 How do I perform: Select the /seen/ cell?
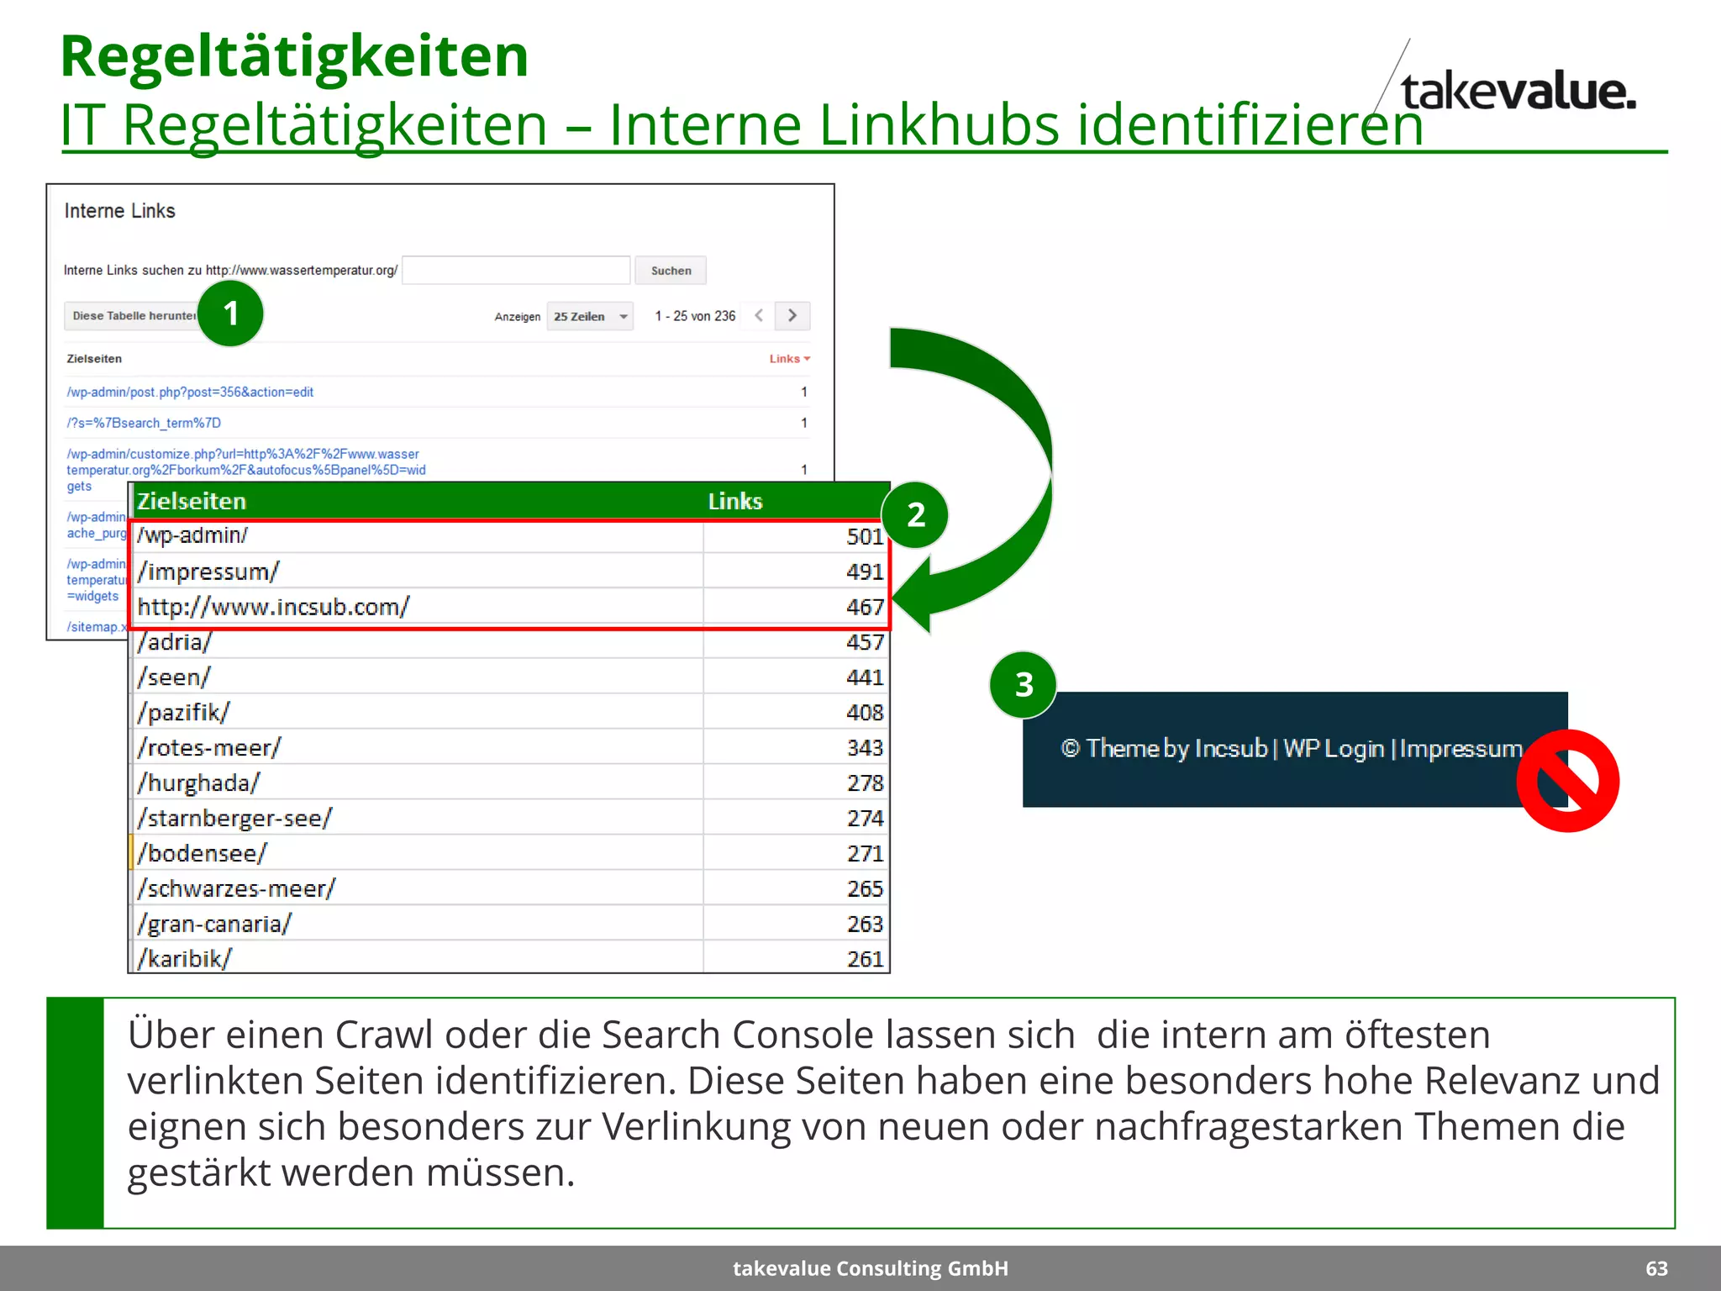(x=418, y=677)
